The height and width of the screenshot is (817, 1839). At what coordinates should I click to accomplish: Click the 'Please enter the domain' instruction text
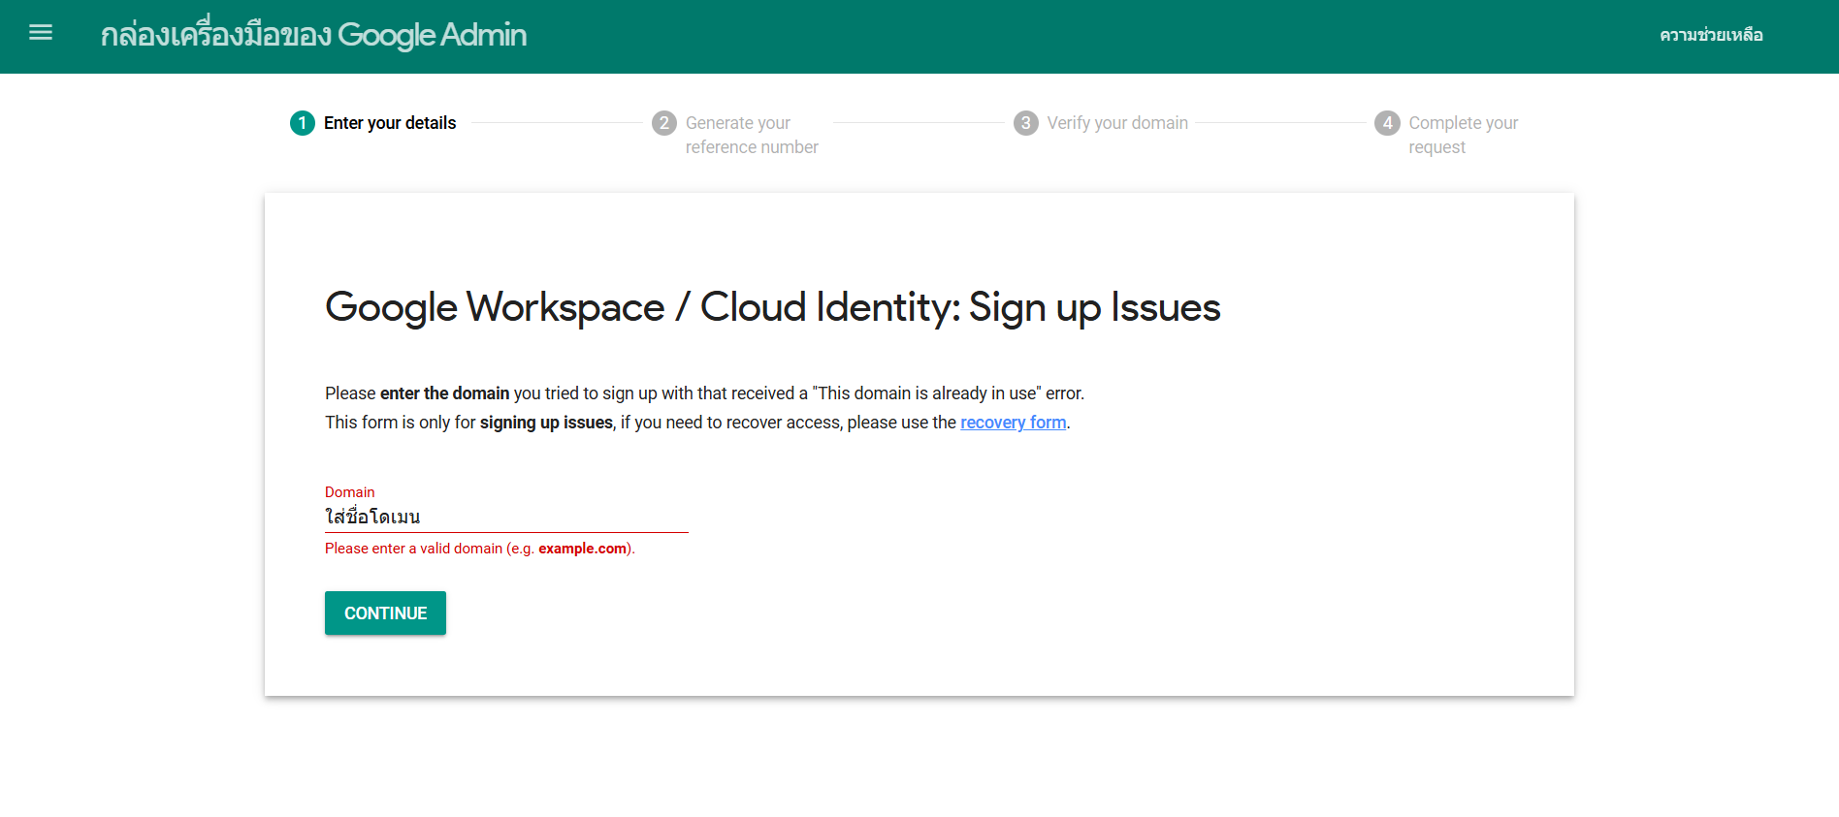[x=704, y=393]
